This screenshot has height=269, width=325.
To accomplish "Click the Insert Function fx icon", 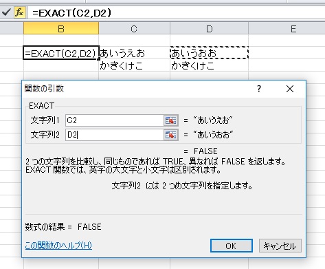I will 19,12.
